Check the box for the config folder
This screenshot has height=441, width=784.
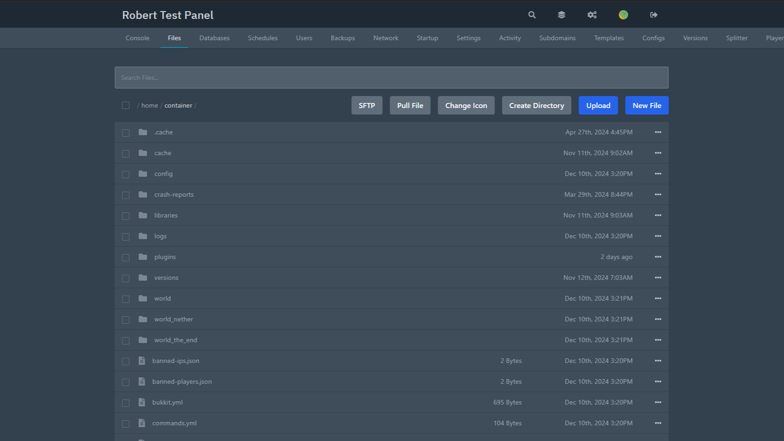126,174
